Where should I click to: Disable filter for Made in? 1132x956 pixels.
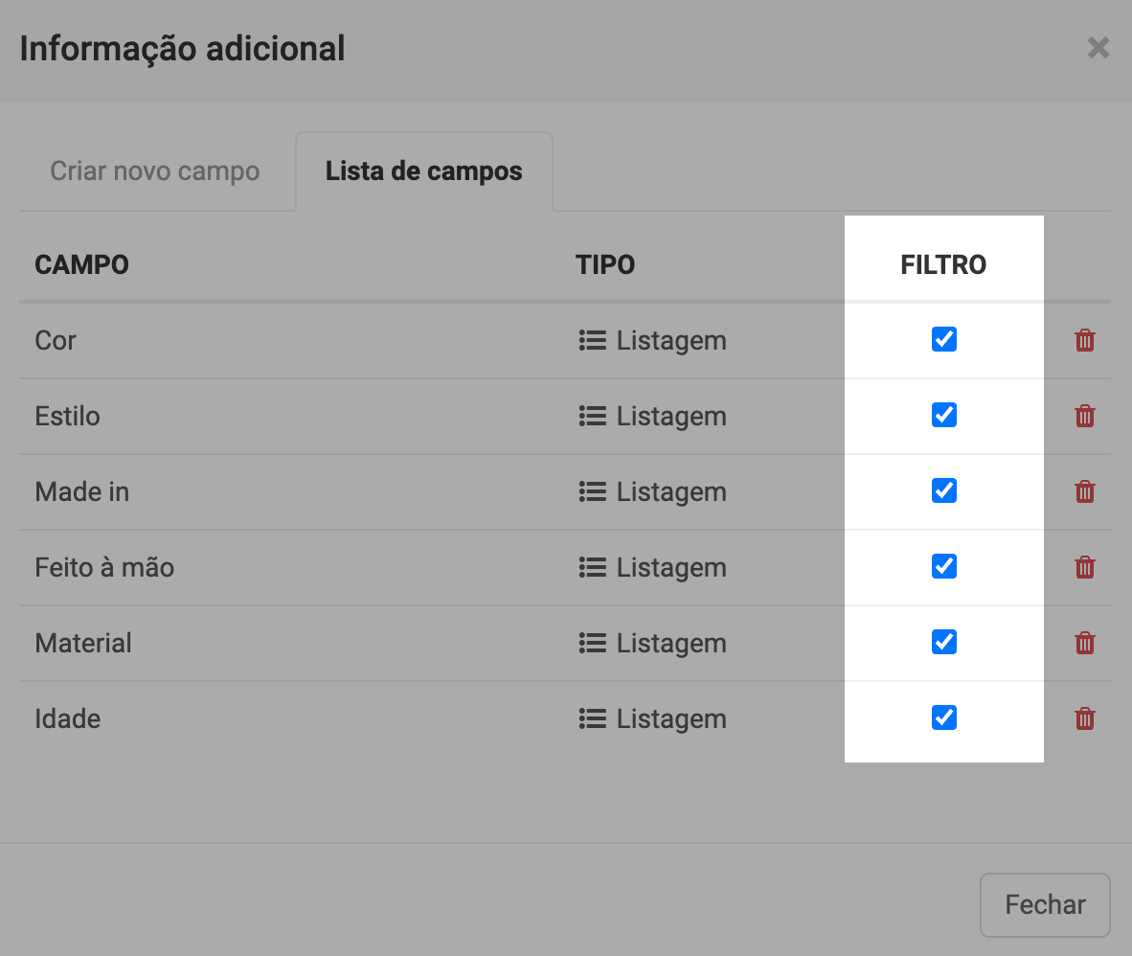point(943,490)
